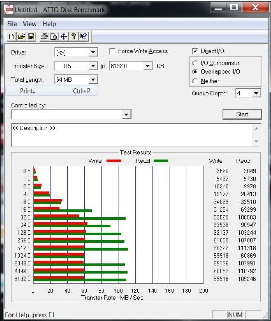271x321 pixels.
Task: Open the View menu
Action: (30, 24)
